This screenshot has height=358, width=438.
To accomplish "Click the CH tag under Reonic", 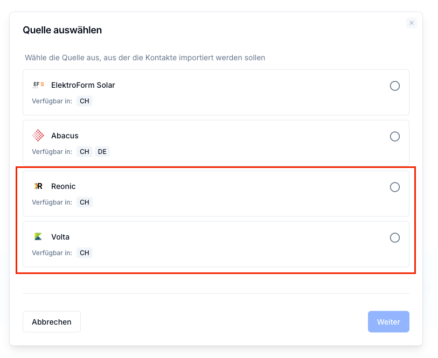I will [x=85, y=202].
